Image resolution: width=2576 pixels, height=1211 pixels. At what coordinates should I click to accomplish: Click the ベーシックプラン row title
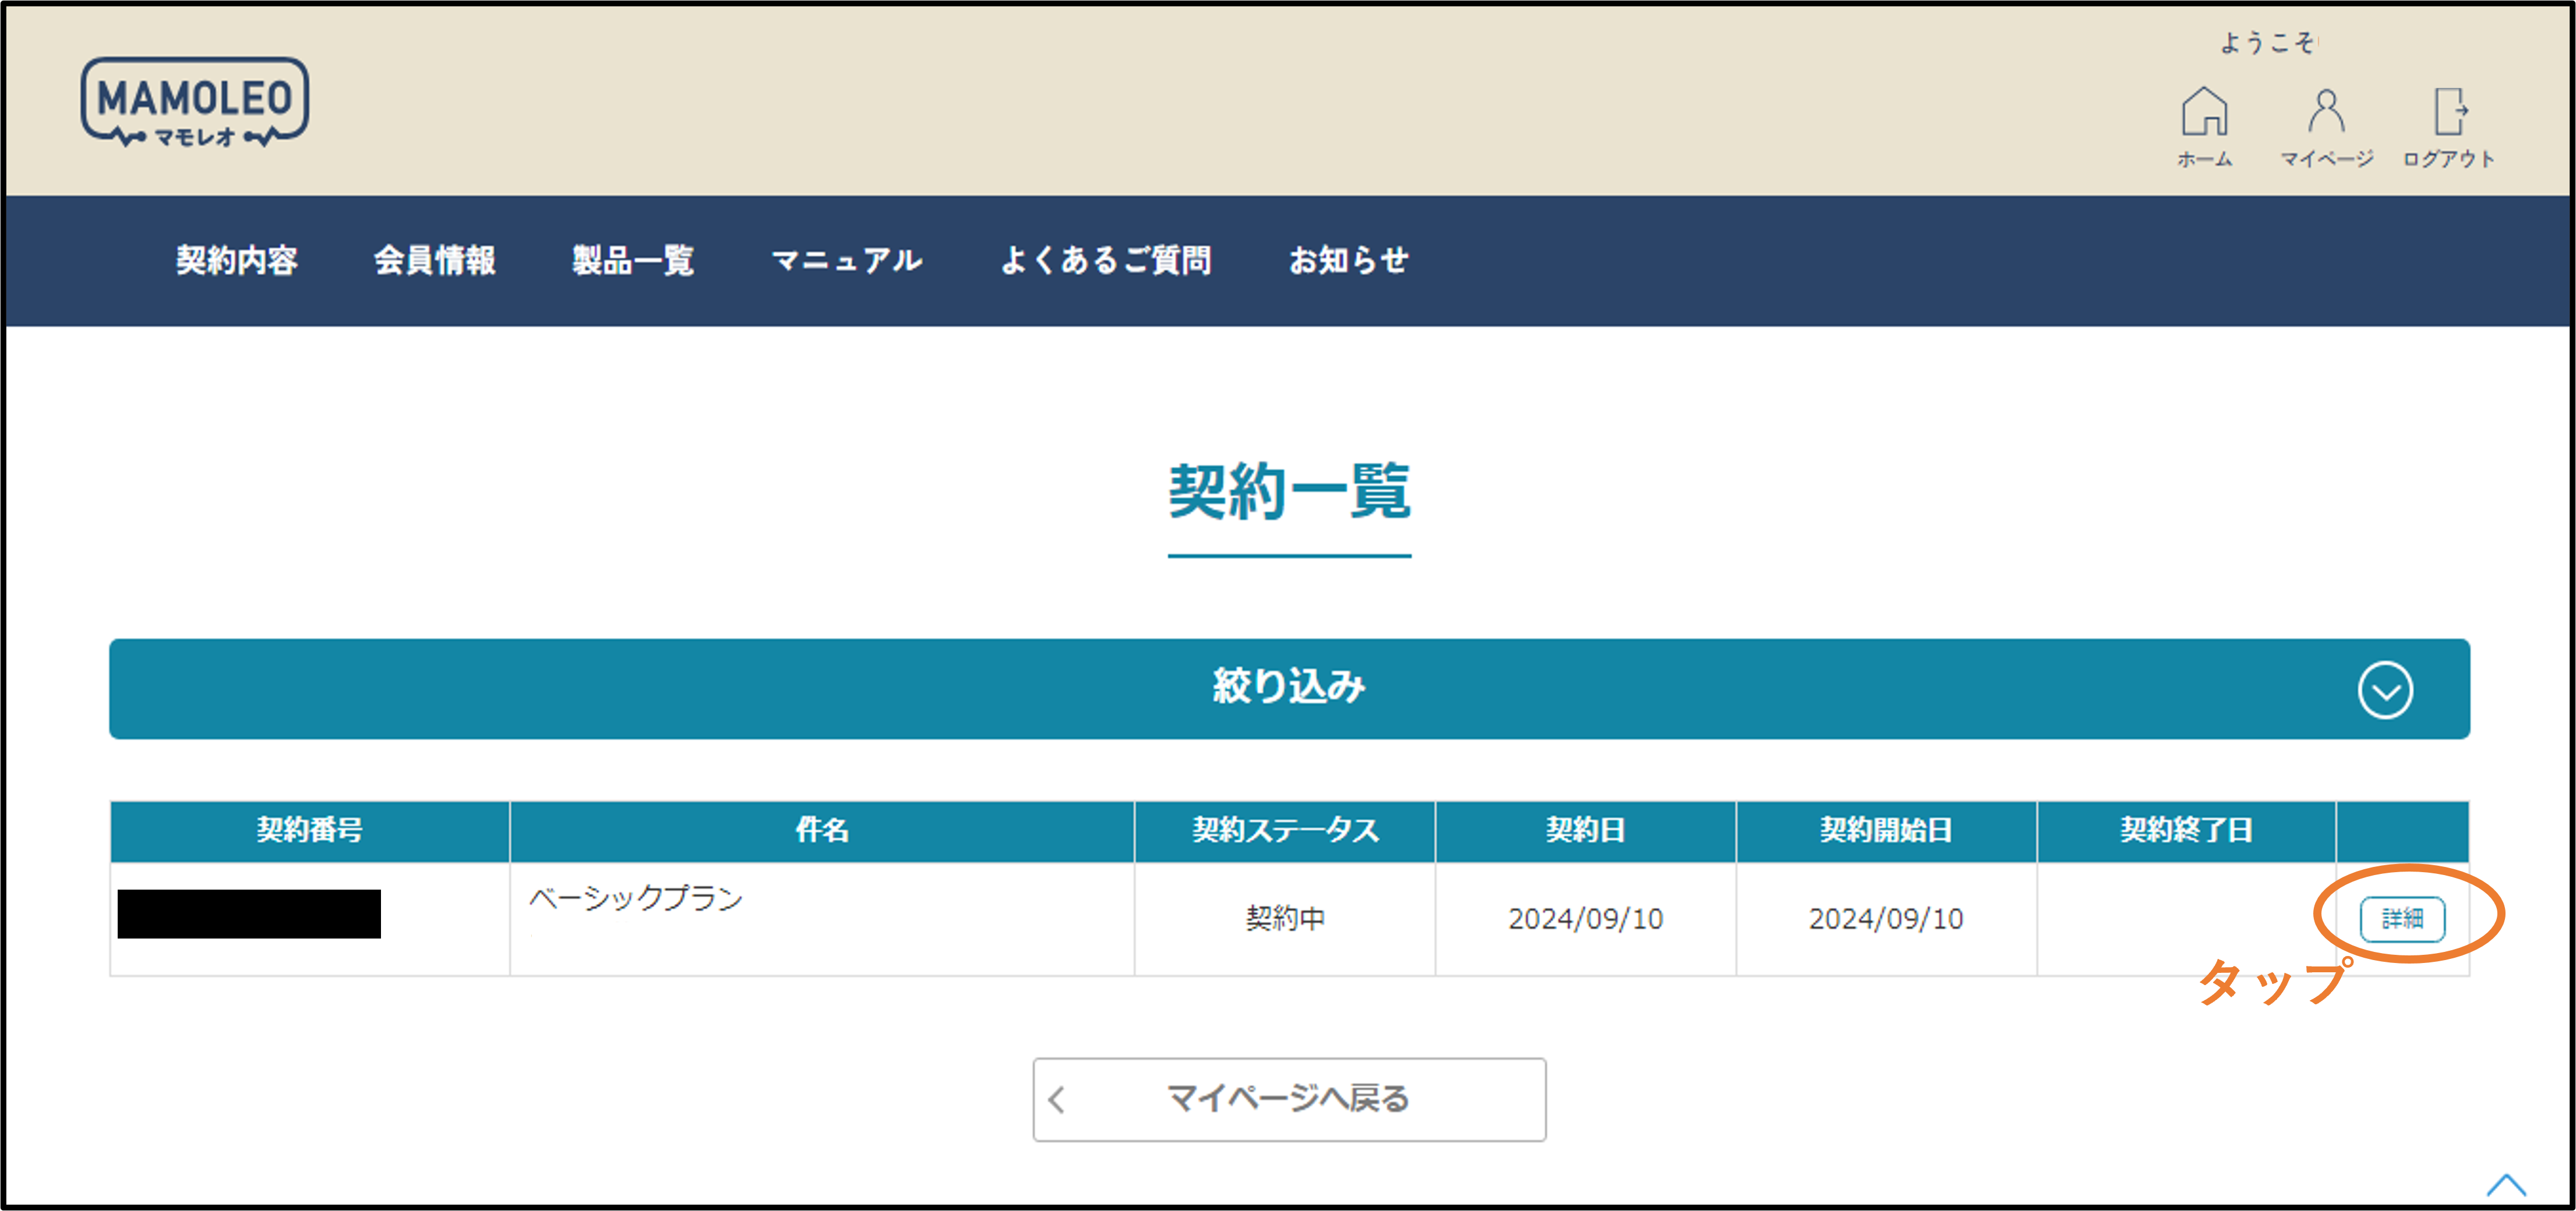pyautogui.click(x=636, y=897)
